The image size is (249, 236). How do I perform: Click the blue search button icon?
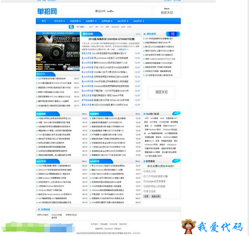[x=71, y=27]
